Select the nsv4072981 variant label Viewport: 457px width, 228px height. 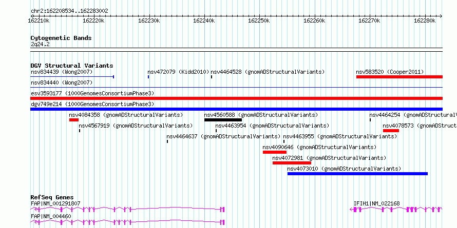[x=329, y=158]
